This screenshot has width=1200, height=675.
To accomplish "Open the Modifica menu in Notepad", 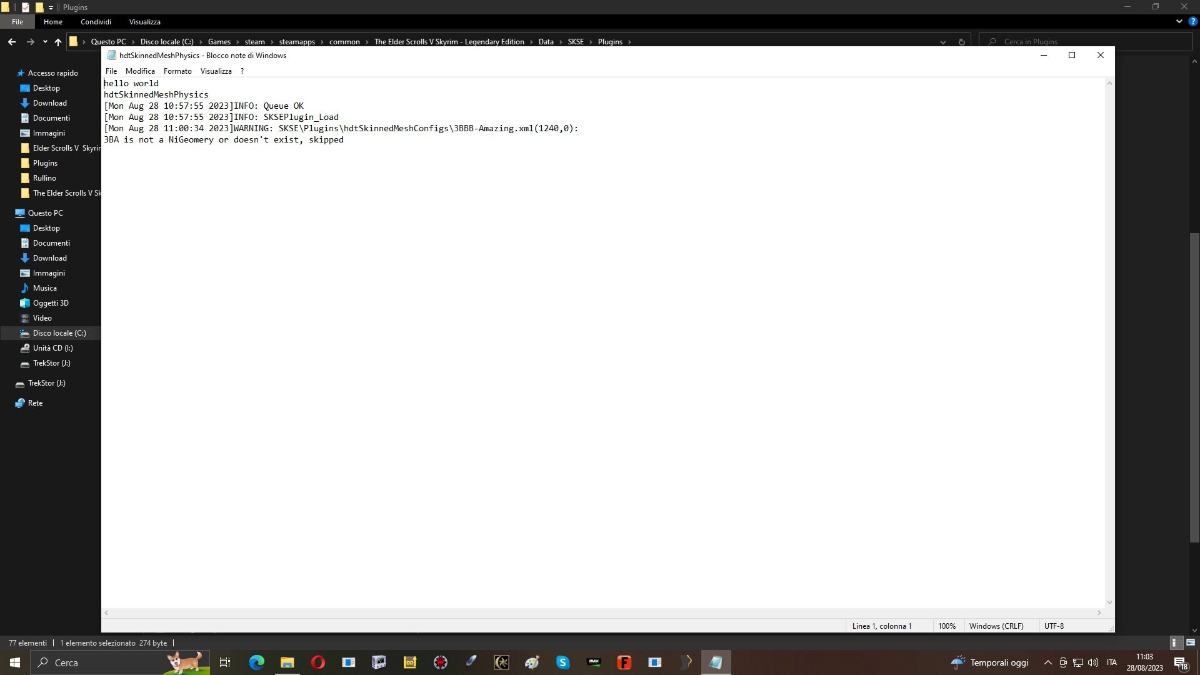I will (140, 71).
